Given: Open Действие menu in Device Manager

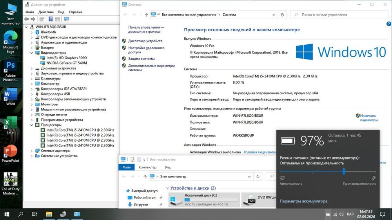Looking at the screenshot, I should 46,12.
